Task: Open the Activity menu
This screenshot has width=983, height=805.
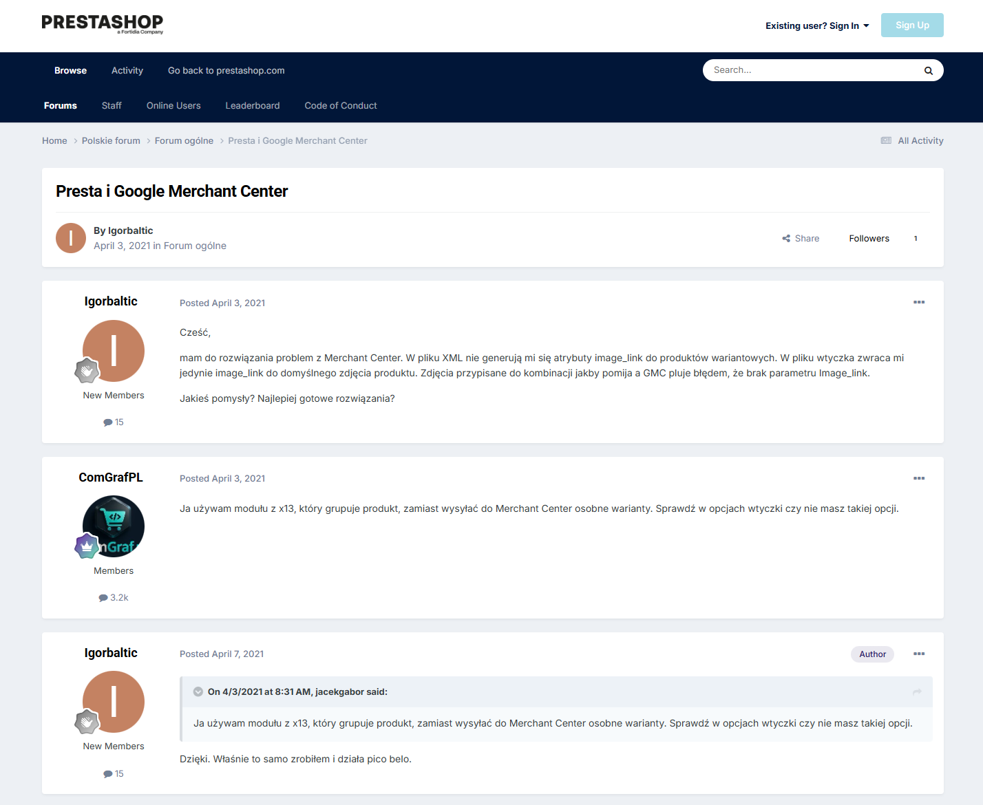Action: (x=127, y=70)
